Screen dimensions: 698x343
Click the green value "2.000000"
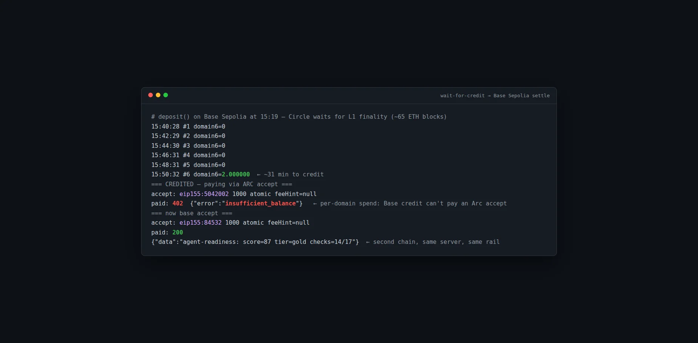tap(236, 175)
